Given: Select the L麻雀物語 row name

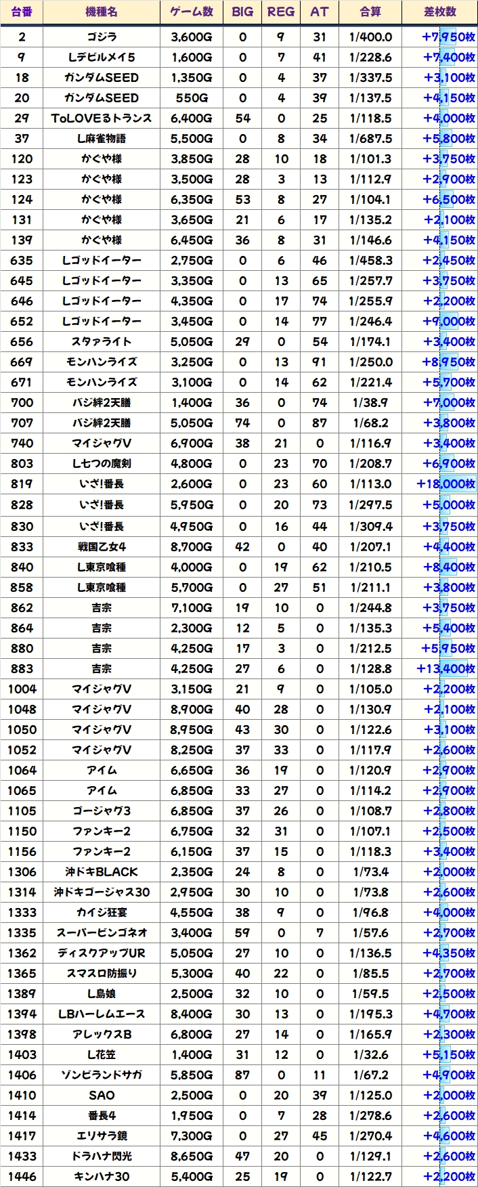Looking at the screenshot, I should pyautogui.click(x=102, y=139).
